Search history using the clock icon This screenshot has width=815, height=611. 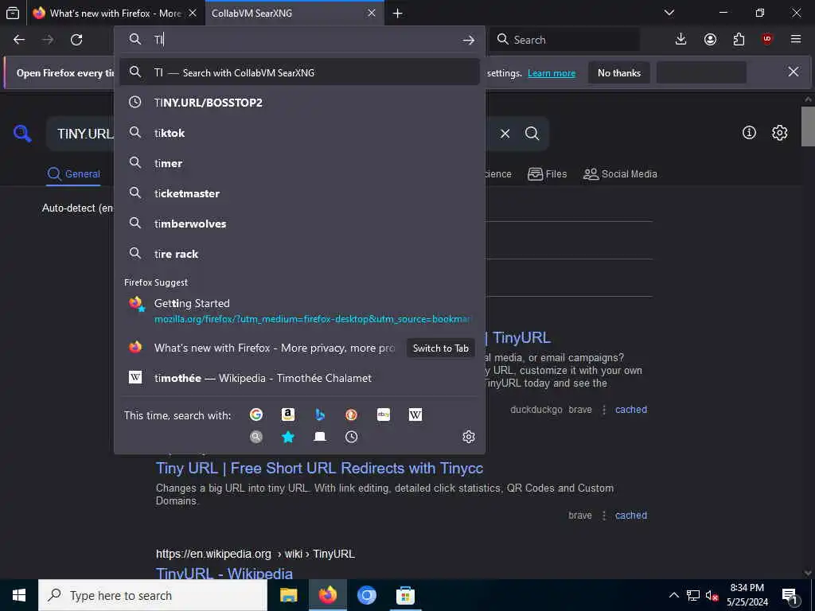pyautogui.click(x=351, y=437)
